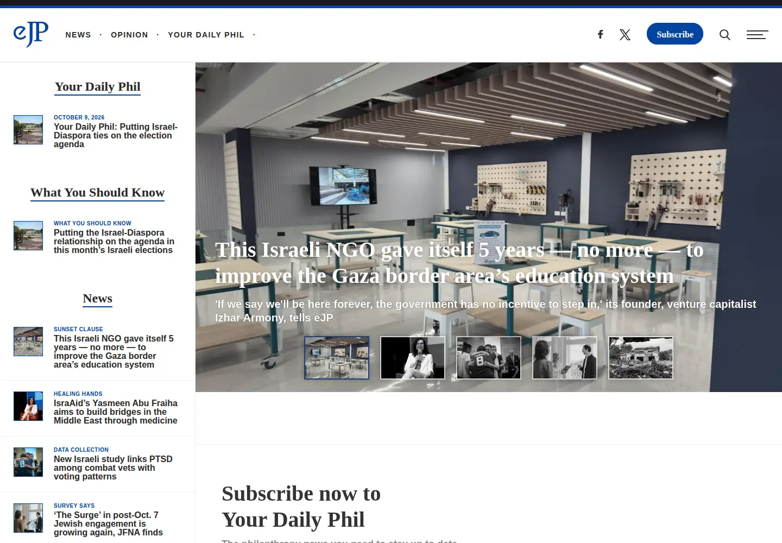Image resolution: width=782 pixels, height=543 pixels.
Task: Open IsraAid's Yasmeen Abu Fraiha article
Action: tap(116, 412)
